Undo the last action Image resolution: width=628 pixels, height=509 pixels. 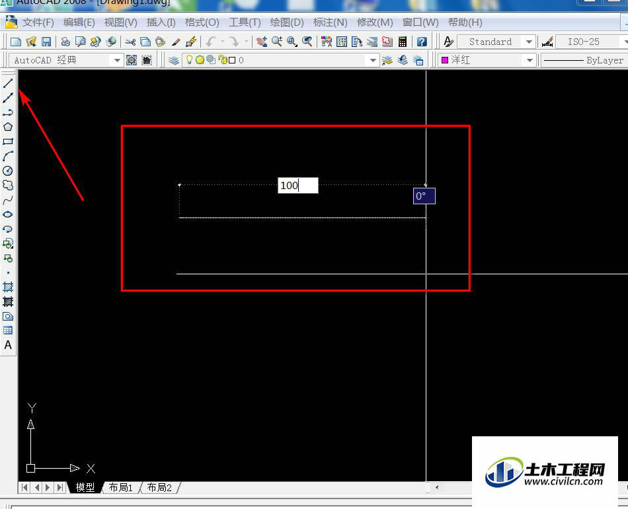pyautogui.click(x=211, y=42)
